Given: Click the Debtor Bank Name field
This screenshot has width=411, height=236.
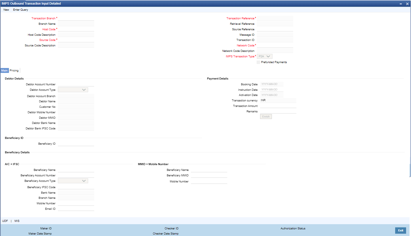Looking at the screenshot, I should point(76,123).
